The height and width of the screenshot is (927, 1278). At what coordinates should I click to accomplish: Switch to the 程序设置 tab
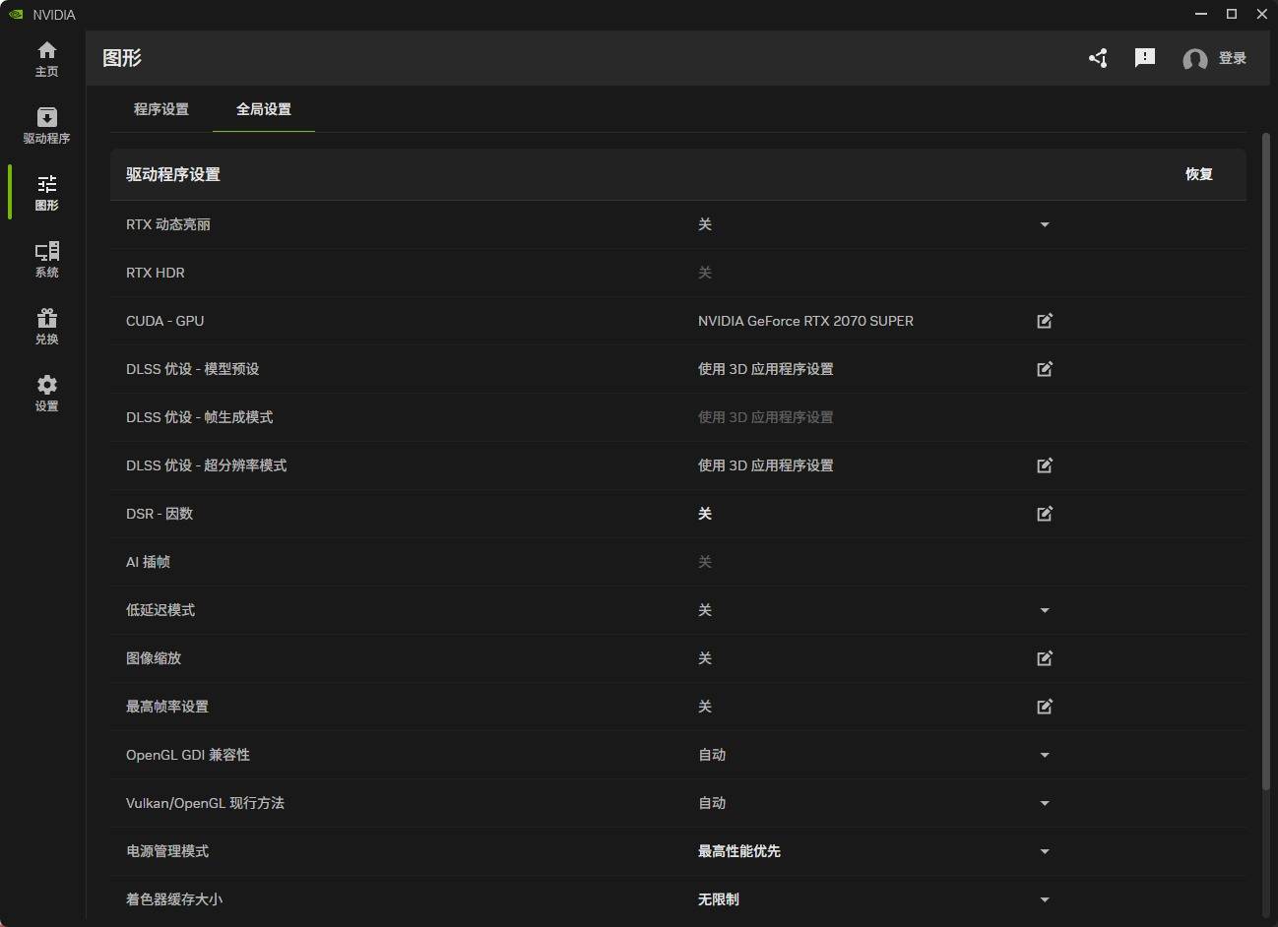click(x=161, y=109)
